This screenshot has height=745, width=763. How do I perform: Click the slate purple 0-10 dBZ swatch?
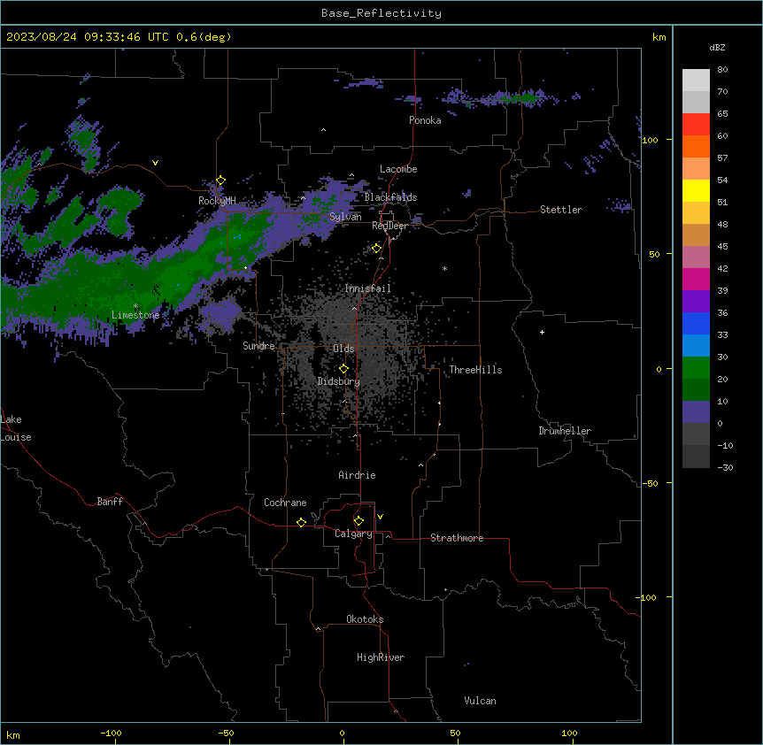[x=696, y=412]
